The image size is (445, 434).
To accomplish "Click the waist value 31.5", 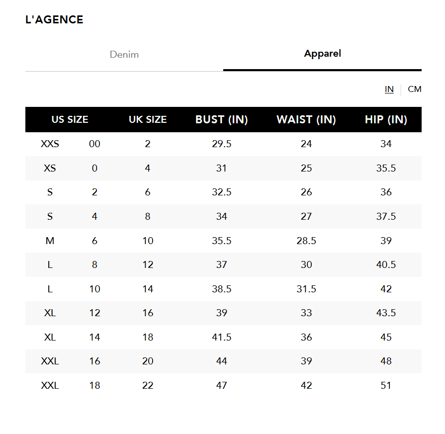I will (x=306, y=289).
